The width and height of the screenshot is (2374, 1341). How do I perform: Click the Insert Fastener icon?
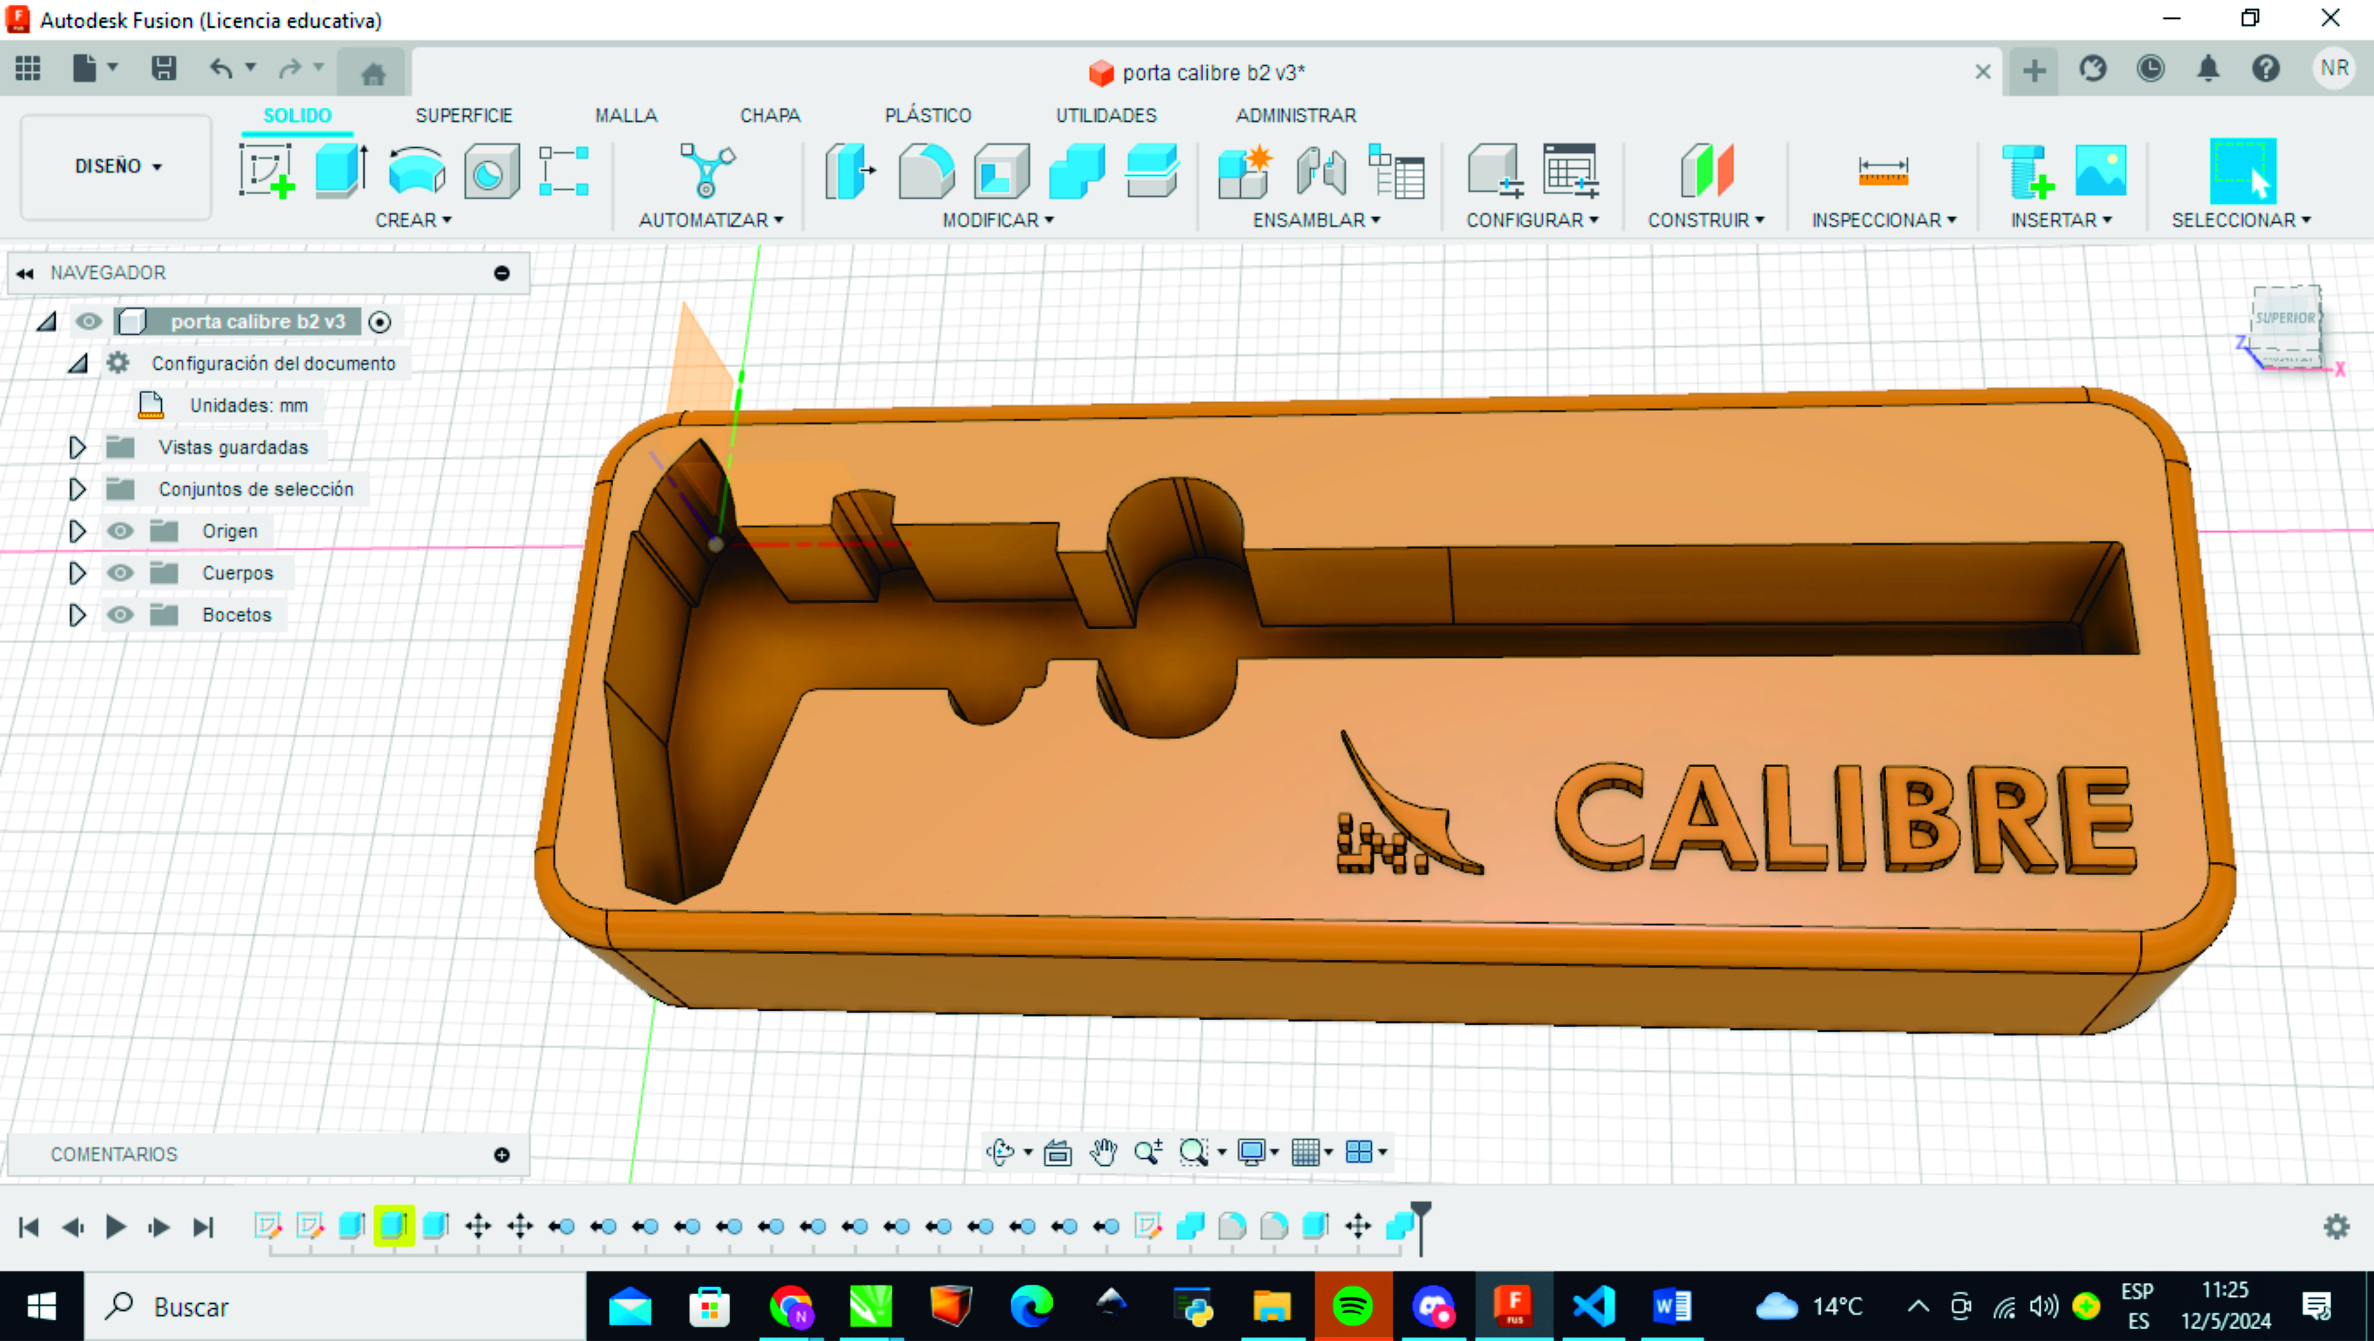click(x=2028, y=171)
